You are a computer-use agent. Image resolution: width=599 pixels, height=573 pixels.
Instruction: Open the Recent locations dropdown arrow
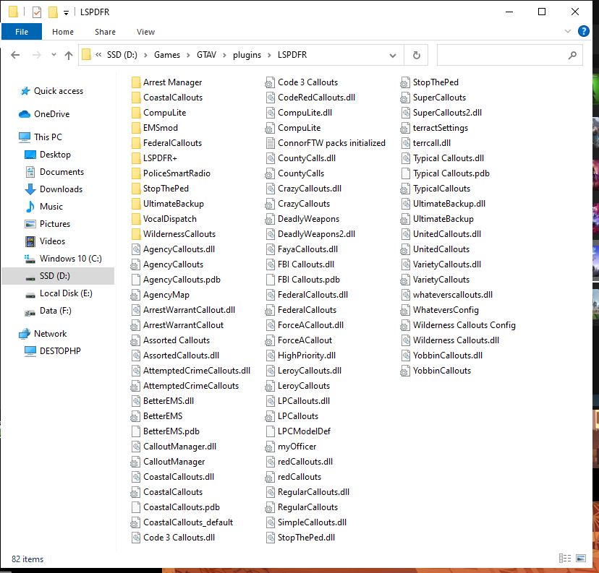coord(54,55)
